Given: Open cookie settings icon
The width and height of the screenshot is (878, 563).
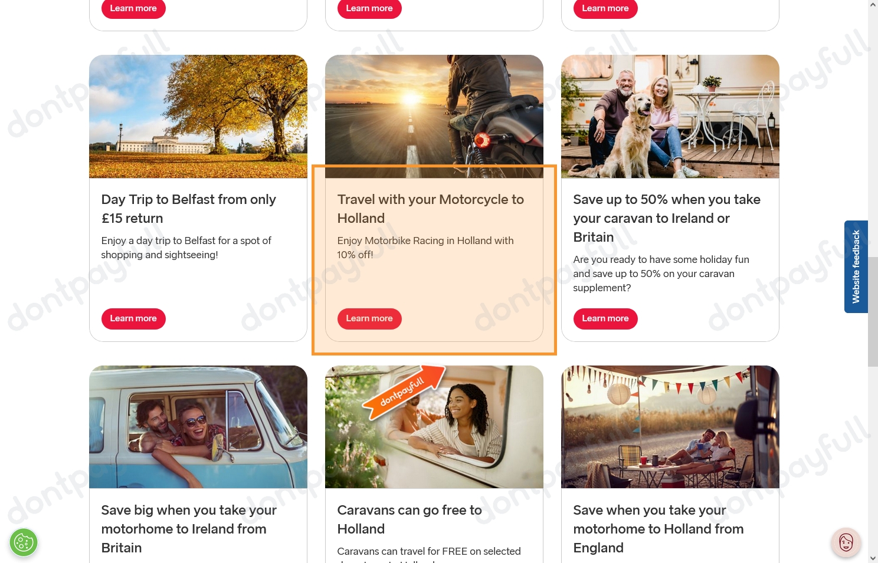Looking at the screenshot, I should pyautogui.click(x=24, y=542).
